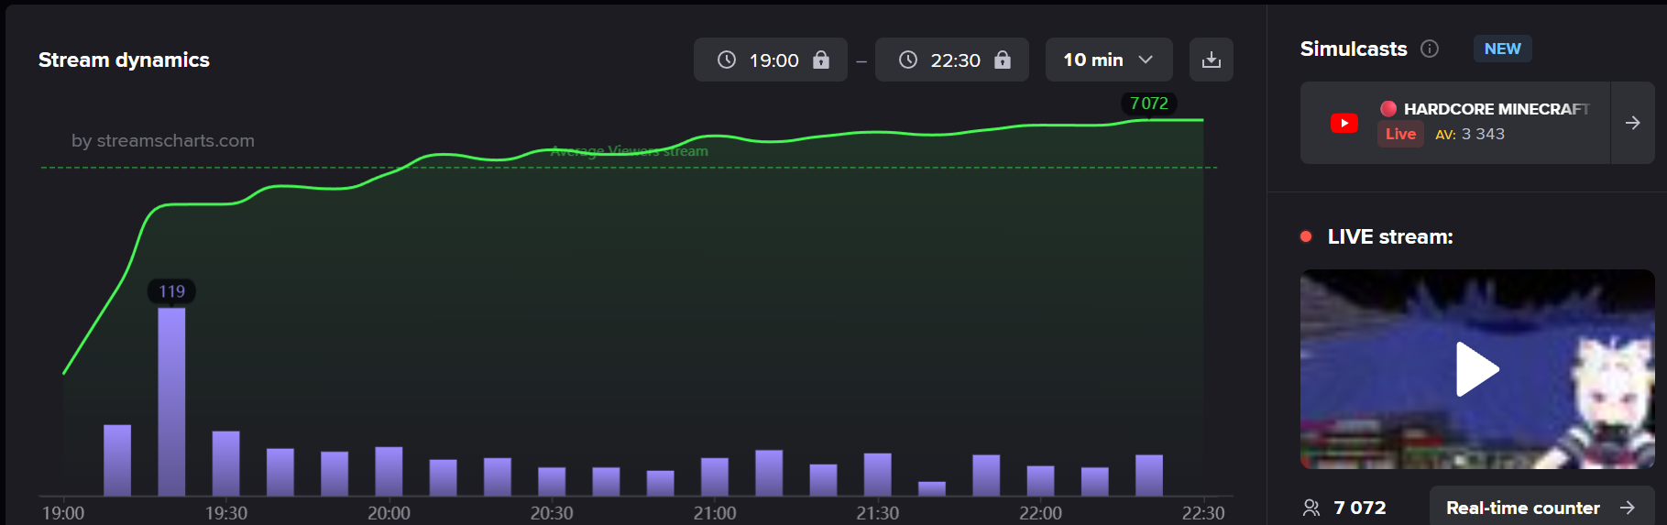This screenshot has width=1667, height=525.
Task: Click the 21:00 axis label
Action: [715, 513]
